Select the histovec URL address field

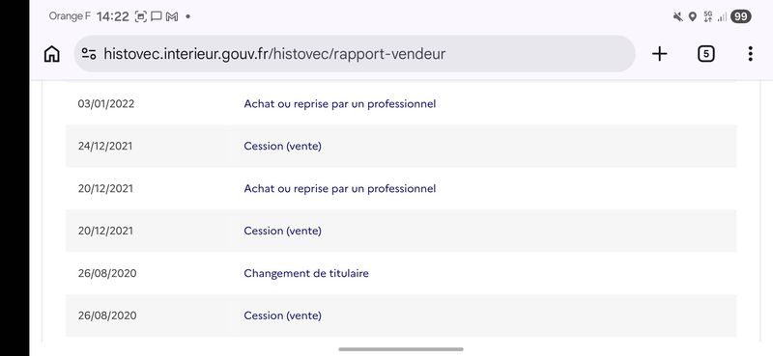pyautogui.click(x=354, y=54)
